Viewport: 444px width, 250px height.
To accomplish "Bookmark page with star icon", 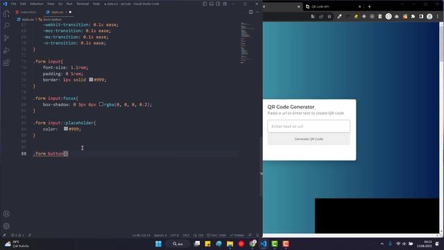I will point(330,17).
